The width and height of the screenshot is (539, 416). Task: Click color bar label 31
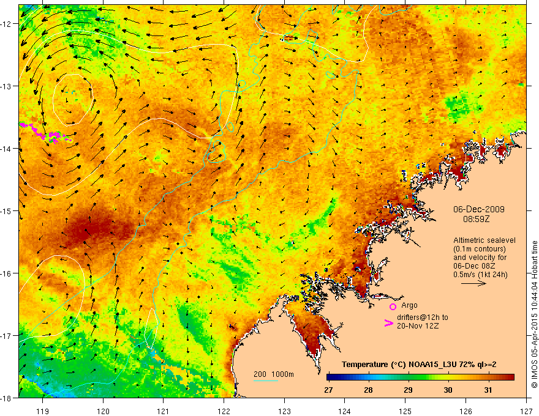488,390
